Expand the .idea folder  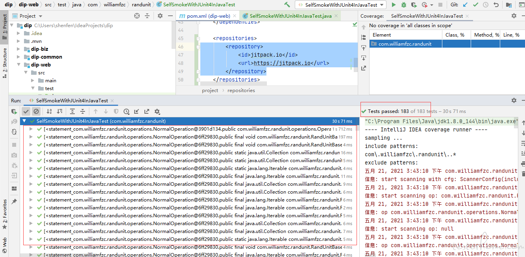18,33
